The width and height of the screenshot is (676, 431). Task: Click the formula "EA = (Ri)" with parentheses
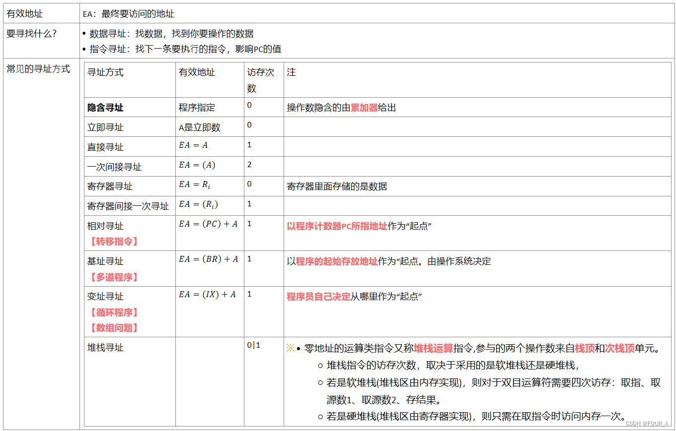coord(198,204)
